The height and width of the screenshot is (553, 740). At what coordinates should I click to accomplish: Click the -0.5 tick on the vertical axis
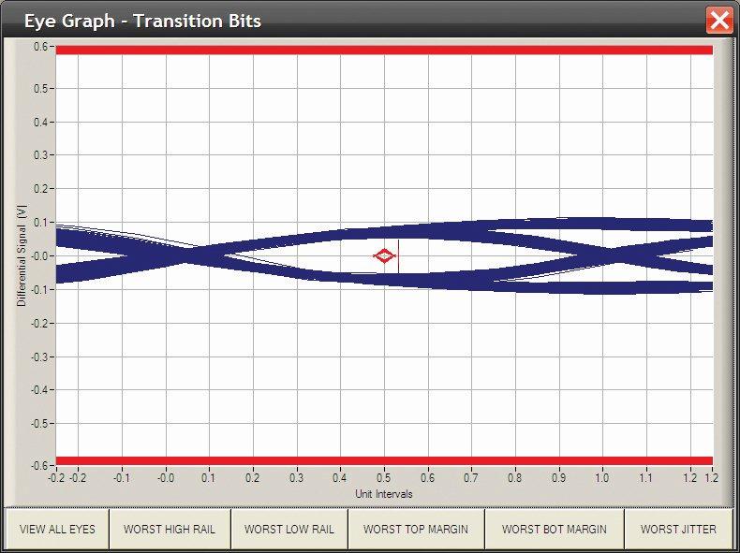39,423
